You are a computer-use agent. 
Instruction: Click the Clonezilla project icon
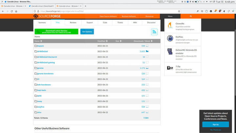(x=170, y=25)
